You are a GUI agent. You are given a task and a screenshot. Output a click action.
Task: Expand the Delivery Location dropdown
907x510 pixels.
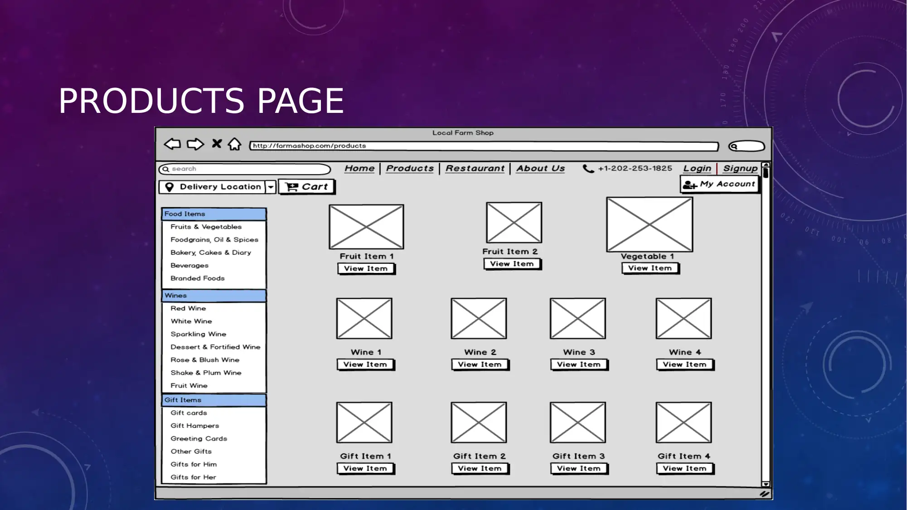click(x=269, y=186)
